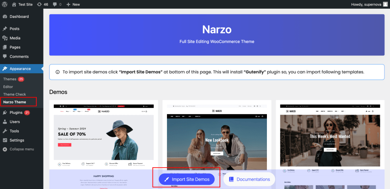Click the red 25 badge on Themes
Viewport: 390px width, 189px height.
pos(21,79)
